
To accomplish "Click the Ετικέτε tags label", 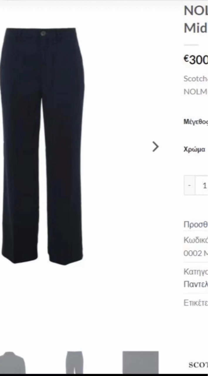I will tap(196, 303).
